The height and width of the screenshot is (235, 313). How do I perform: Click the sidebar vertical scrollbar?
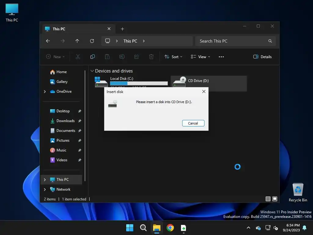tap(85, 125)
